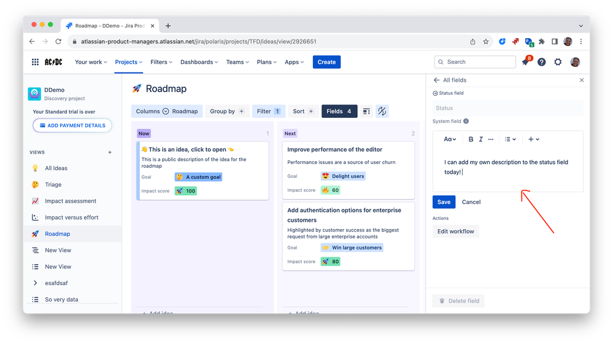Image resolution: width=613 pixels, height=344 pixels.
Task: Click inside the description editor text
Action: pos(506,167)
